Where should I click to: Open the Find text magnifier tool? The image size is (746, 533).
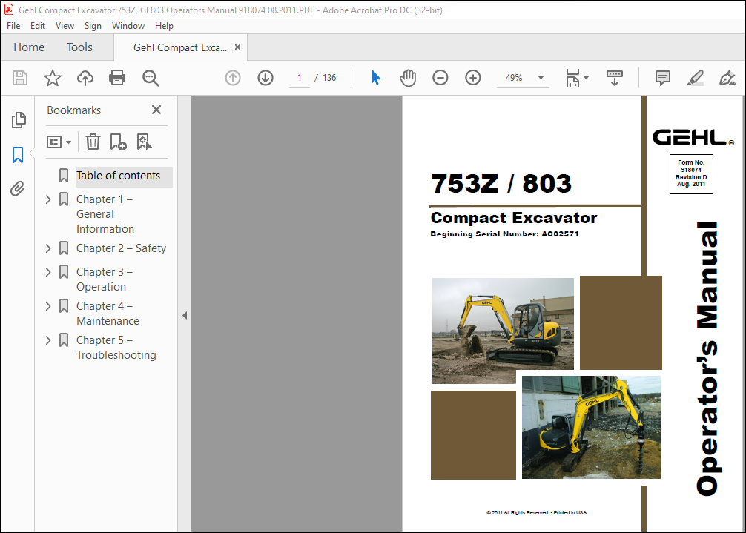pos(151,78)
